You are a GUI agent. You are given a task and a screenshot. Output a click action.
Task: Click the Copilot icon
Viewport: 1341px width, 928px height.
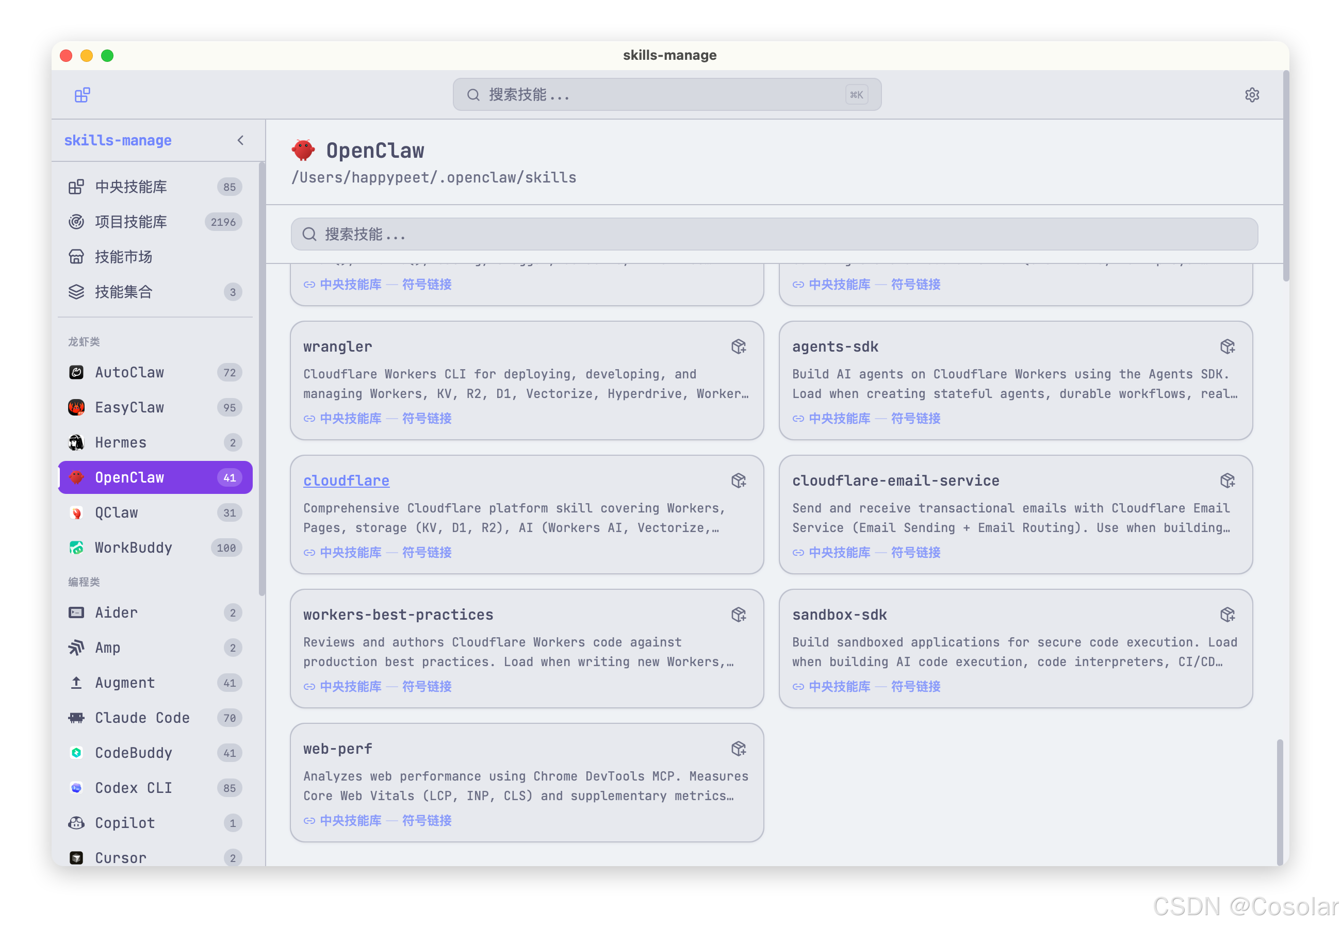[x=76, y=823]
